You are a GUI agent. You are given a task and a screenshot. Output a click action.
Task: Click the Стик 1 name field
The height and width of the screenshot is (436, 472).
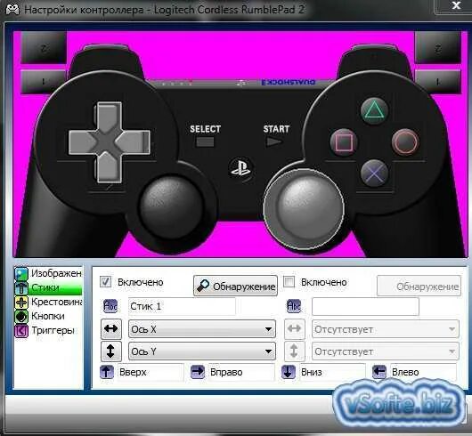182,306
